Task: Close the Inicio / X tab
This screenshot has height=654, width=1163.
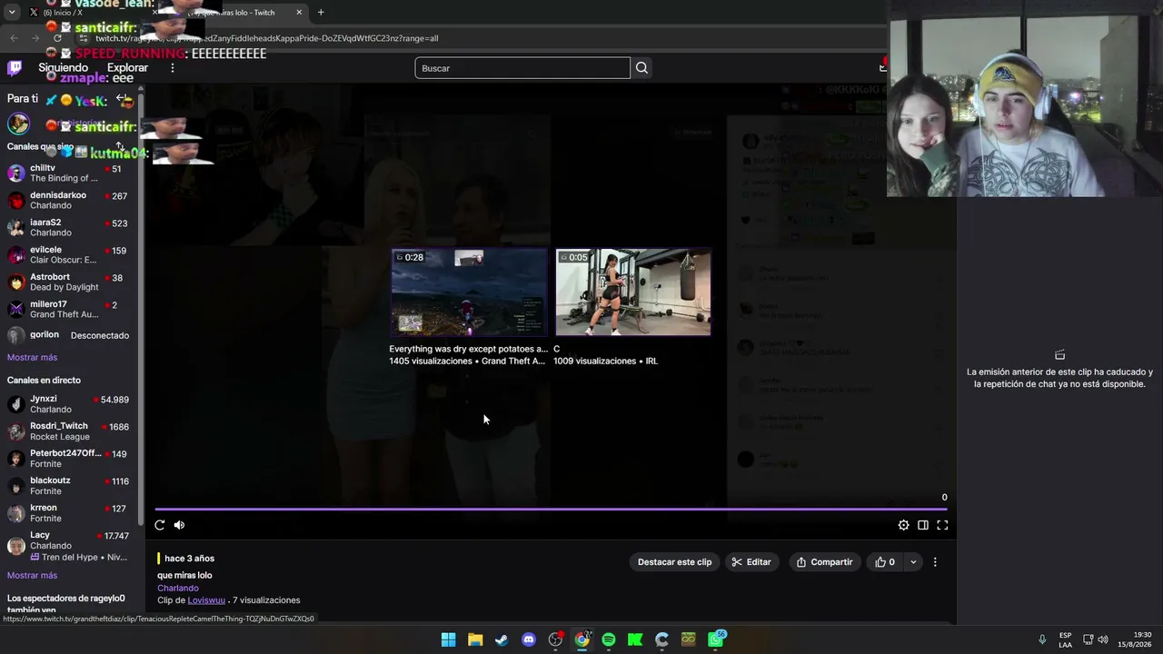Action: 156,13
